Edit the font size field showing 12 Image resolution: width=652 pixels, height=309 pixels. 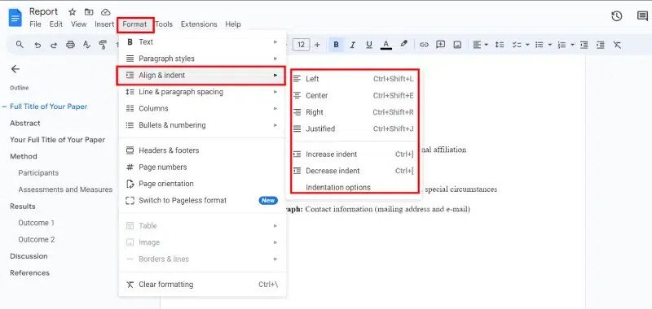click(301, 45)
